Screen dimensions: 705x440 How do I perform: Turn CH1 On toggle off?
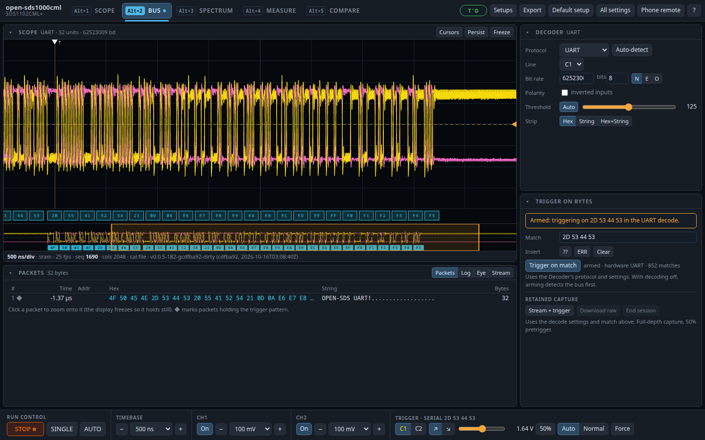click(205, 429)
